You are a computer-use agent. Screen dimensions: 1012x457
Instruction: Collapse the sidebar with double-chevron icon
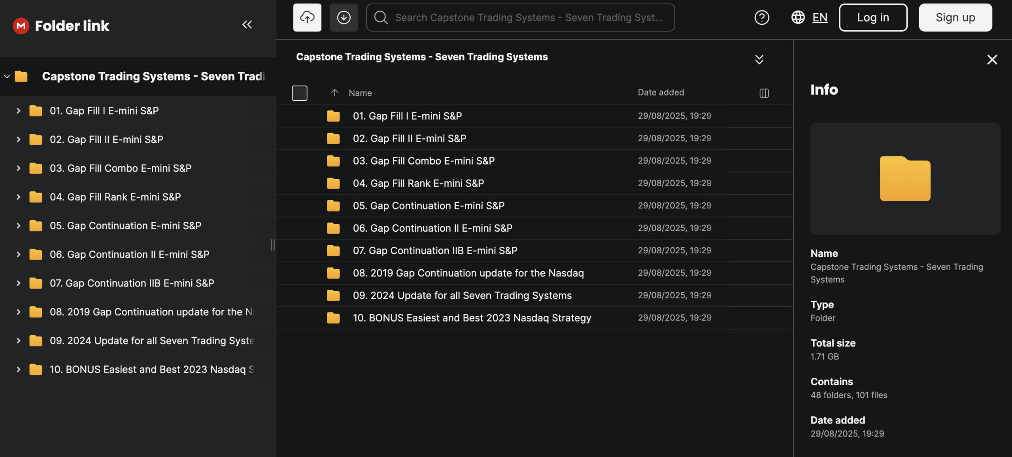point(247,25)
